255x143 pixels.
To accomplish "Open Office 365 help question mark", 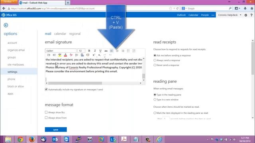I will click(251, 15).
